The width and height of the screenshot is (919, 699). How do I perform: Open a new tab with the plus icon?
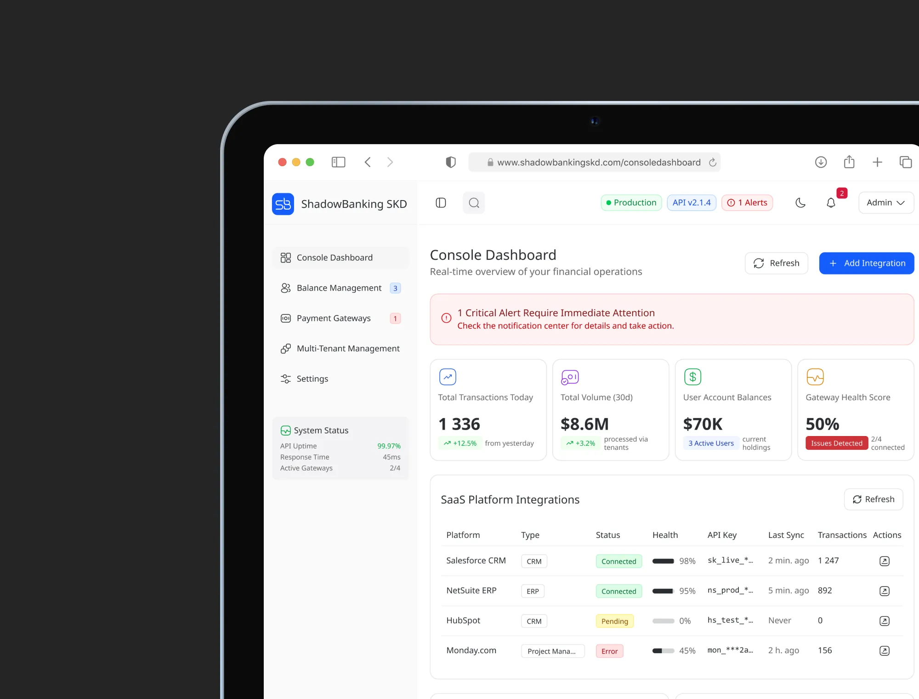[x=877, y=162]
